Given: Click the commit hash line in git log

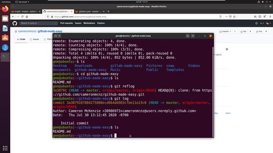Looking at the screenshot, I should tap(131, 103).
